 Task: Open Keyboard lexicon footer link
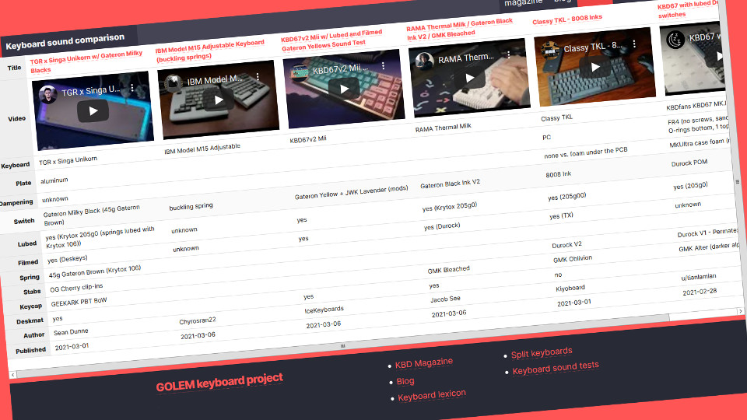(x=431, y=395)
